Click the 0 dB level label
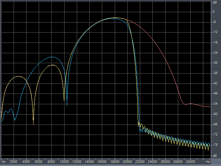221x166 pixels. [x=214, y=12]
